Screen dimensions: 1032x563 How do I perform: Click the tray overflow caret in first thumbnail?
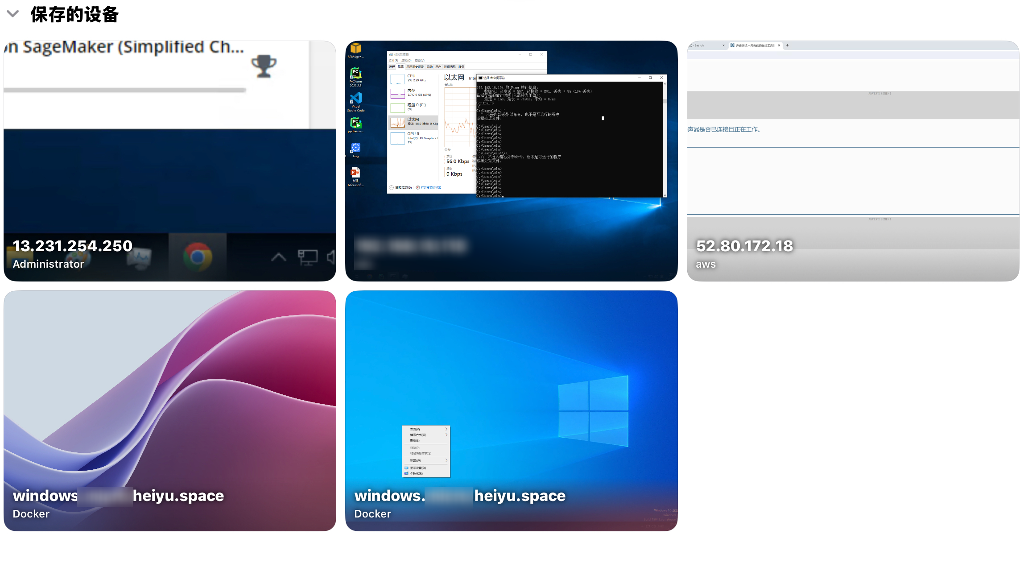click(x=278, y=257)
